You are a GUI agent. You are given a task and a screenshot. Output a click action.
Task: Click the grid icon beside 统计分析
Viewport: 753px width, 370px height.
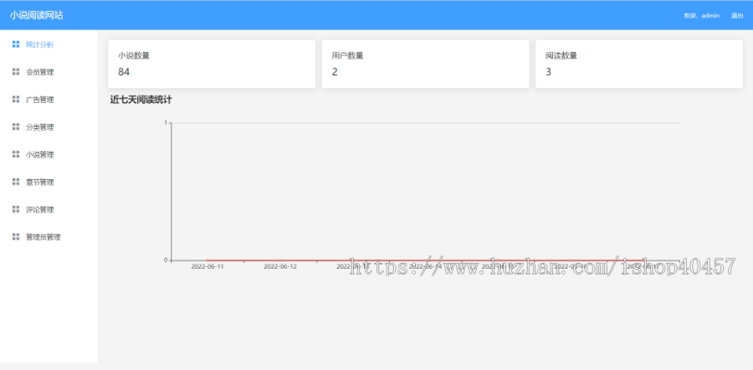tap(16, 44)
